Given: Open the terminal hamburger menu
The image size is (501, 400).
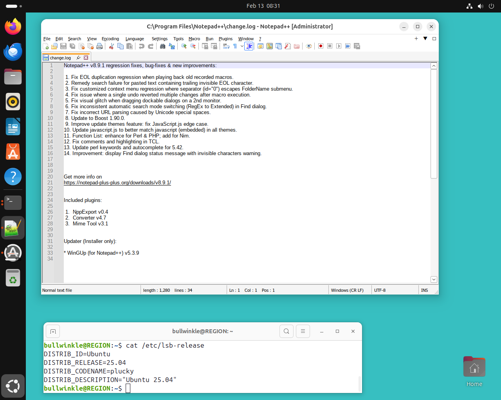Looking at the screenshot, I should (303, 331).
